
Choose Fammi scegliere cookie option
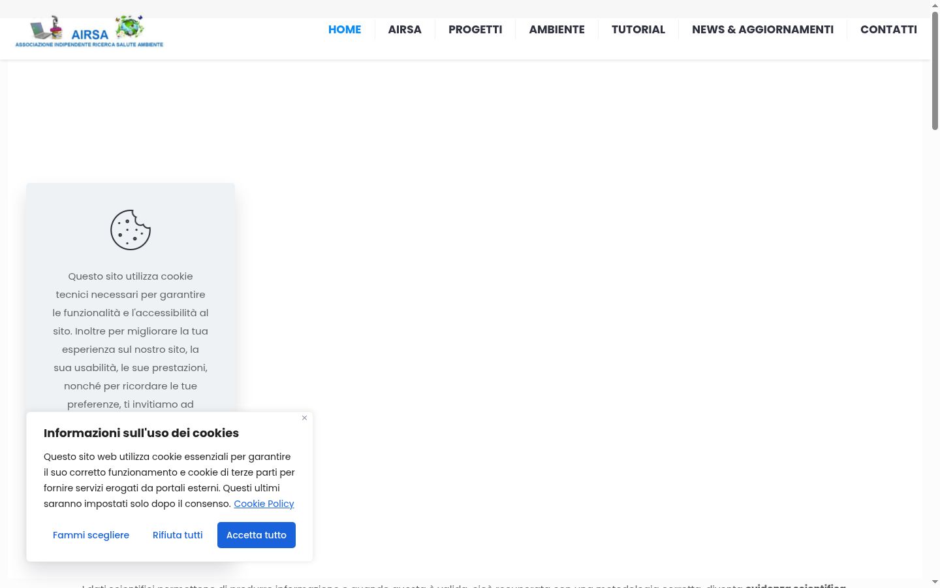[91, 535]
